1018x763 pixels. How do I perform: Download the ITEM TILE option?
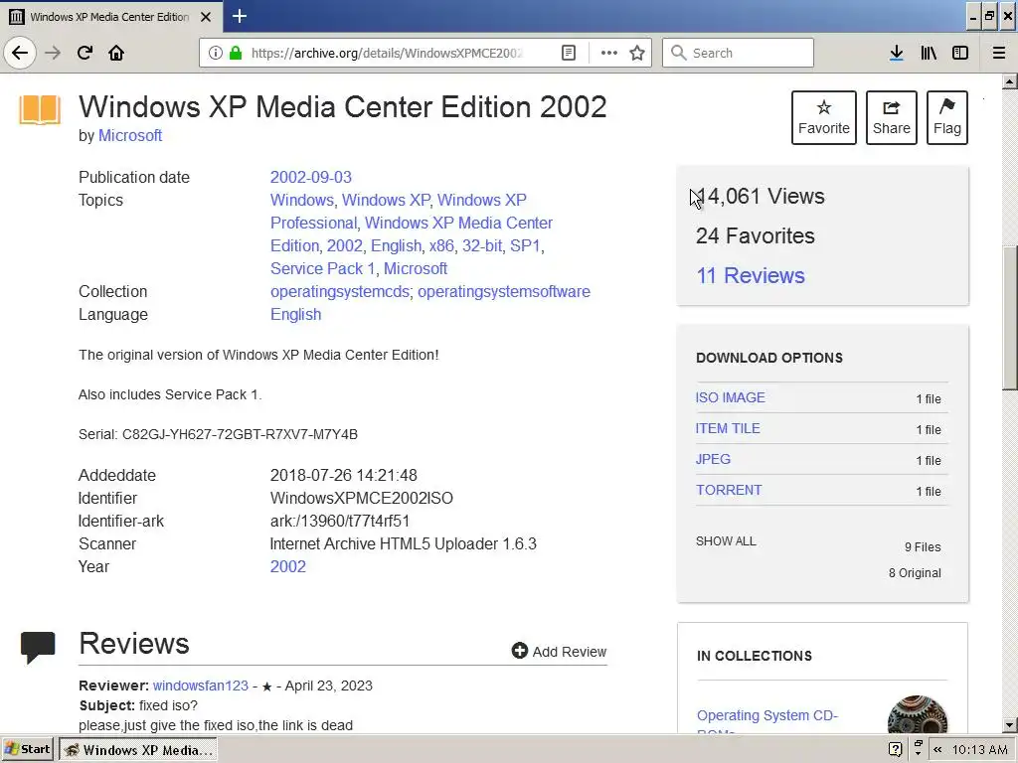(x=727, y=428)
